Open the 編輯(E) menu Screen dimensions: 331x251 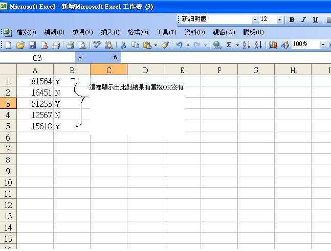(54, 32)
